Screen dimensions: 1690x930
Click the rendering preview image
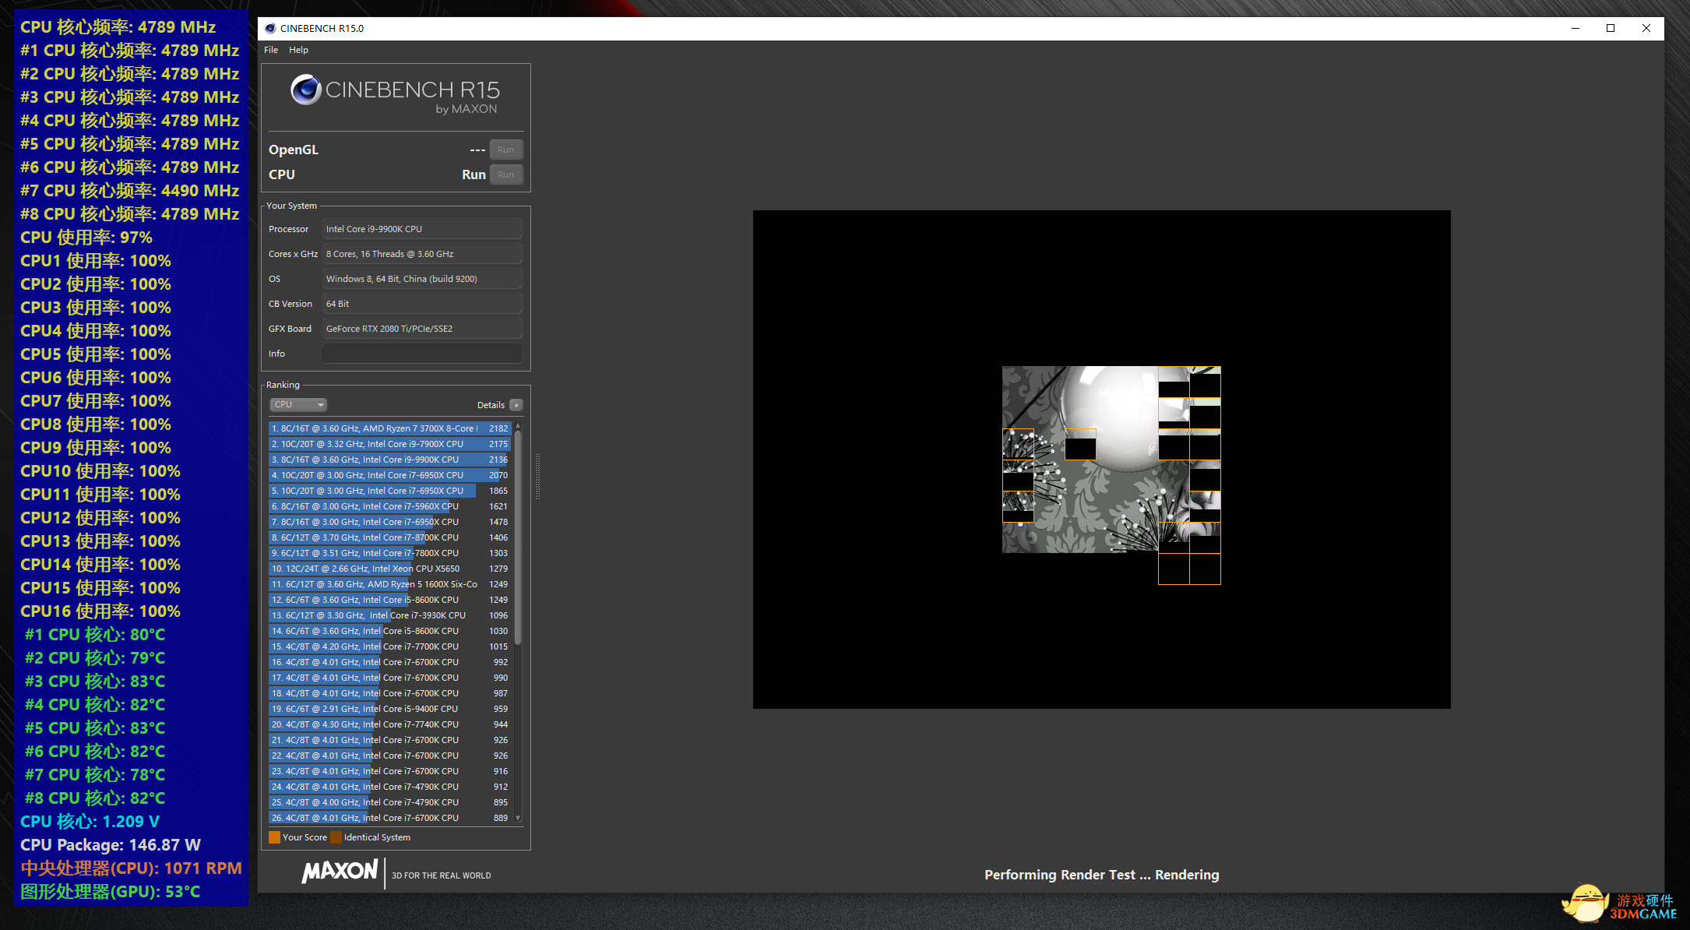pos(1101,460)
